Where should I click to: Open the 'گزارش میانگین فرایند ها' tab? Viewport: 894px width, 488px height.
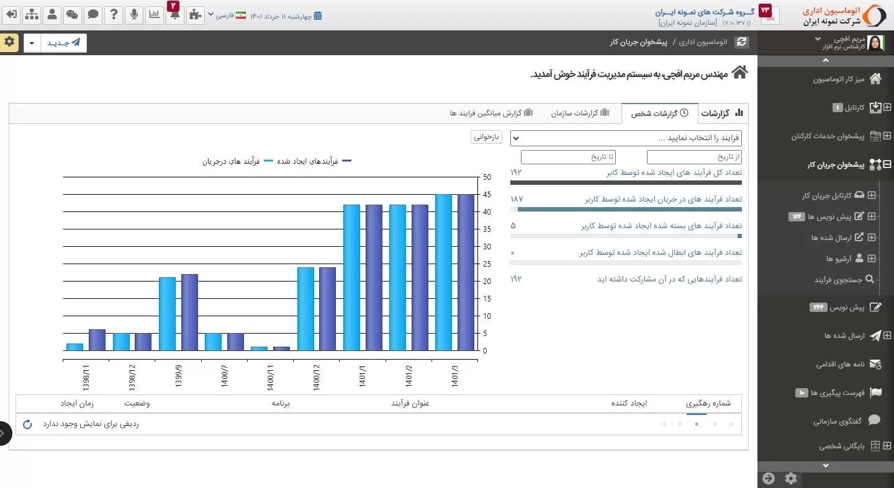point(491,113)
